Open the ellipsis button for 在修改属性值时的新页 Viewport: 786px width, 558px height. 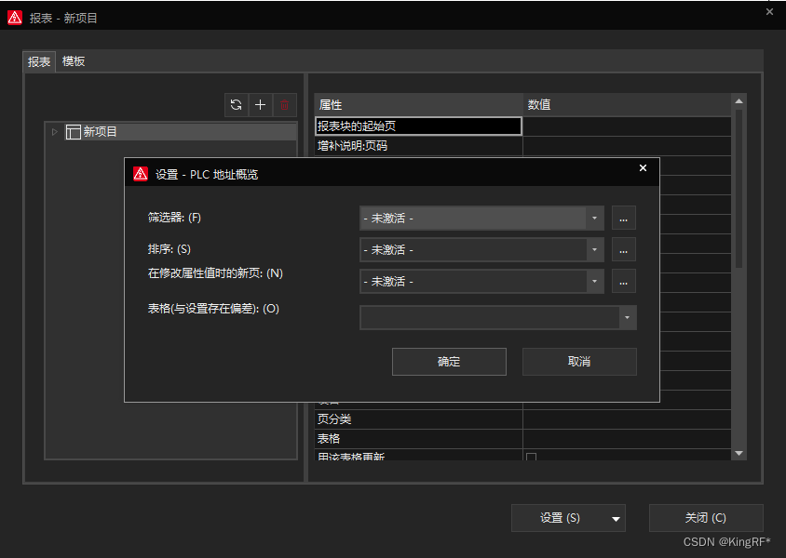point(624,281)
